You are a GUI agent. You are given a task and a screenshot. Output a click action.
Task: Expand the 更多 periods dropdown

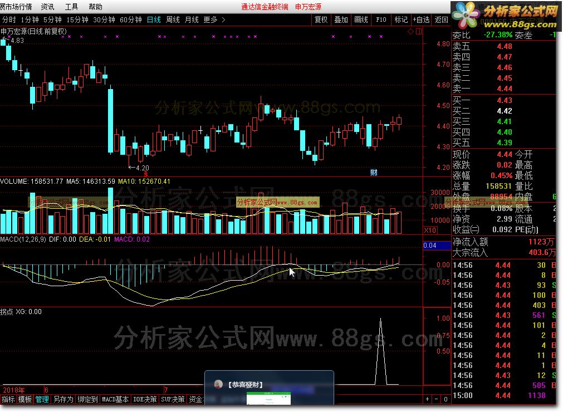[x=214, y=19]
